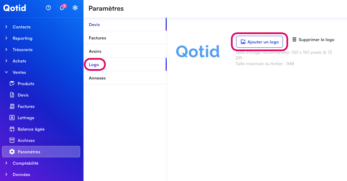Screen dimensions: 347x181
Task: Click the Devis document icon in sidebar
Action: (x=12, y=95)
